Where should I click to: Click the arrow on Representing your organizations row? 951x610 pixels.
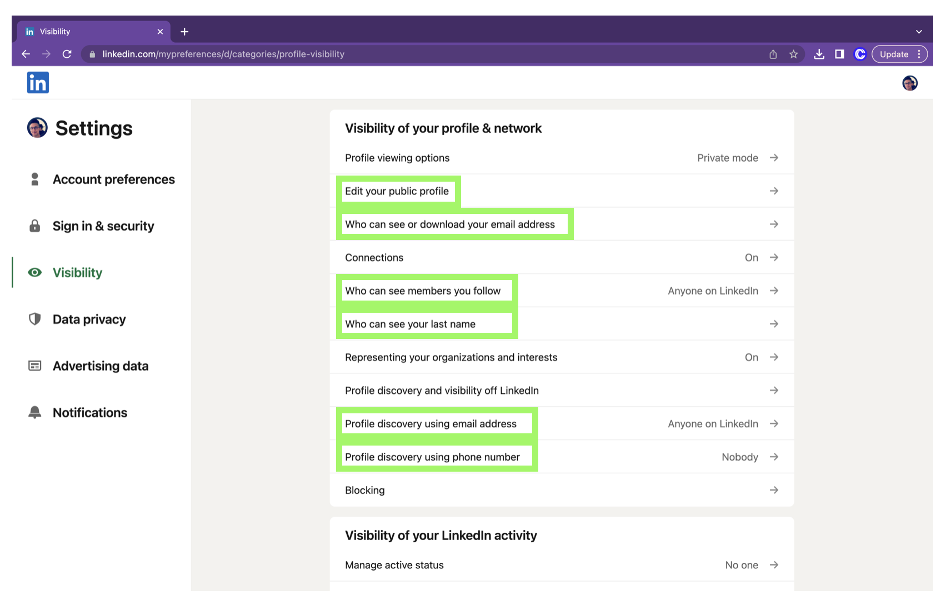coord(774,357)
